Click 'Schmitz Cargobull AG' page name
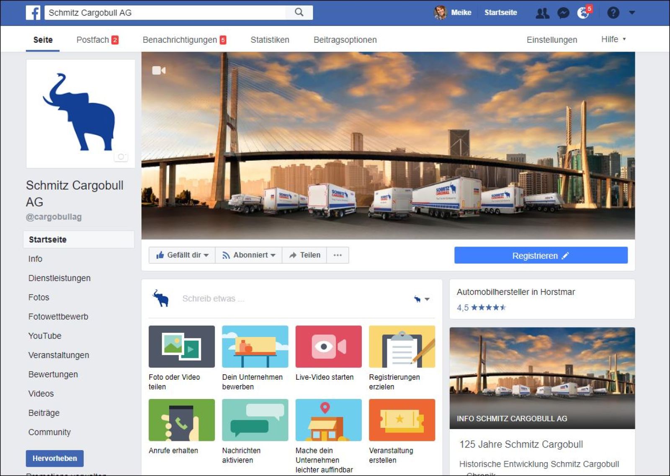 [75, 193]
